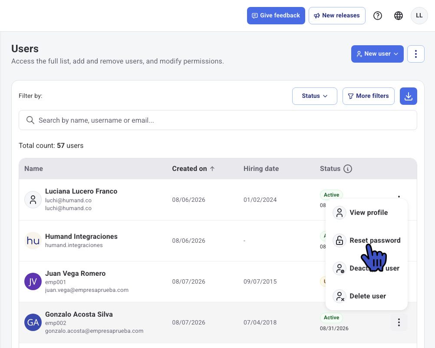Select View profile from the menu
The width and height of the screenshot is (435, 348).
[x=366, y=213]
